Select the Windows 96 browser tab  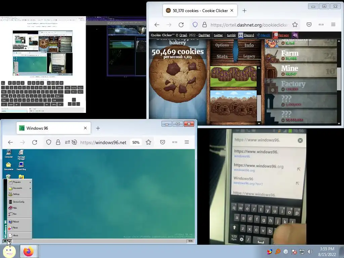pos(53,128)
